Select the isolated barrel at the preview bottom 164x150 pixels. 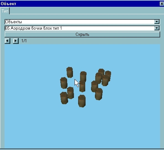tap(82, 101)
